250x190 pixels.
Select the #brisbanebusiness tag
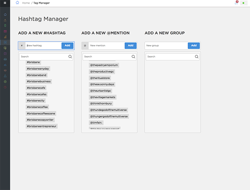tap(39, 81)
